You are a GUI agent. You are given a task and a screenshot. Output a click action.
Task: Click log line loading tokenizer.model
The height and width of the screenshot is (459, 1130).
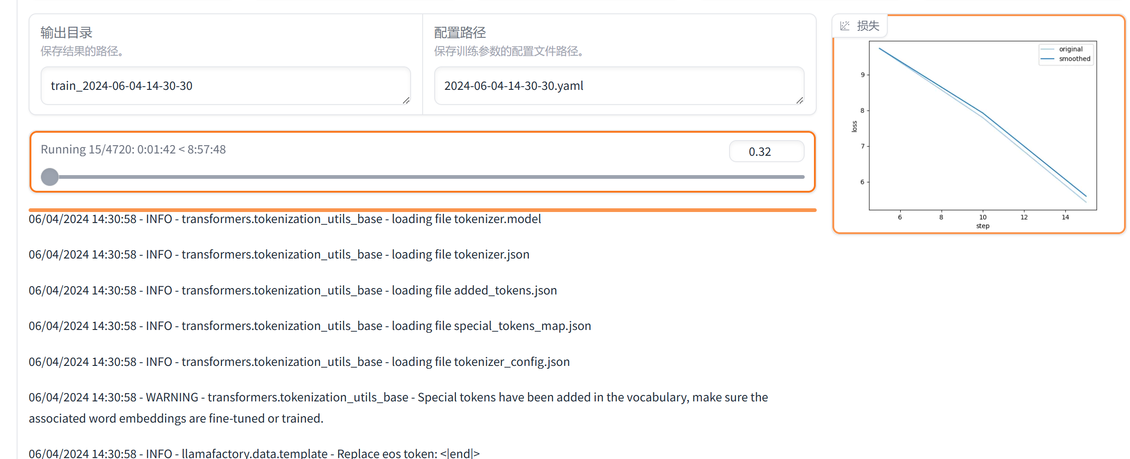(x=285, y=219)
